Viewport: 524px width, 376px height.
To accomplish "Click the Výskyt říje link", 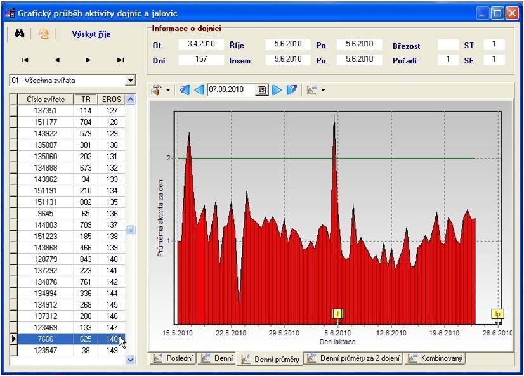I will tap(91, 34).
